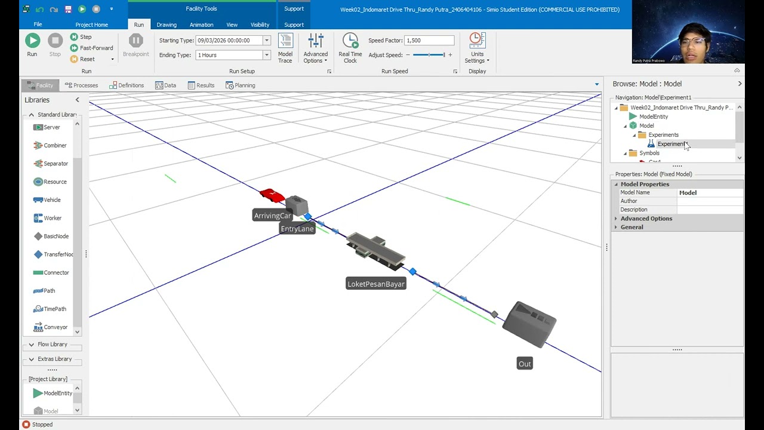The image size is (764, 430).
Task: Open the Model Trace window
Action: pos(285,48)
